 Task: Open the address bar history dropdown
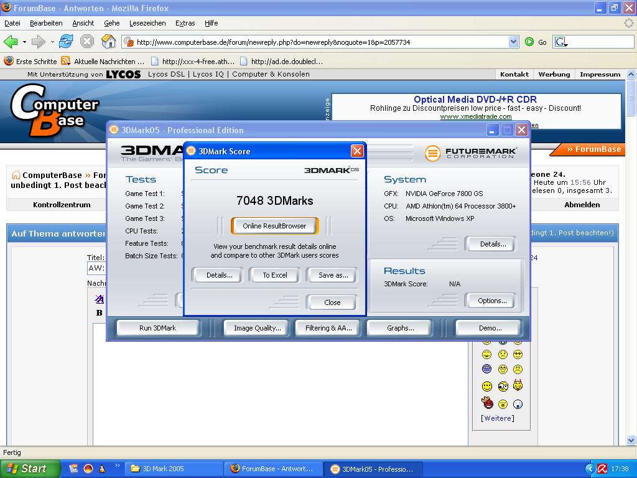(513, 42)
